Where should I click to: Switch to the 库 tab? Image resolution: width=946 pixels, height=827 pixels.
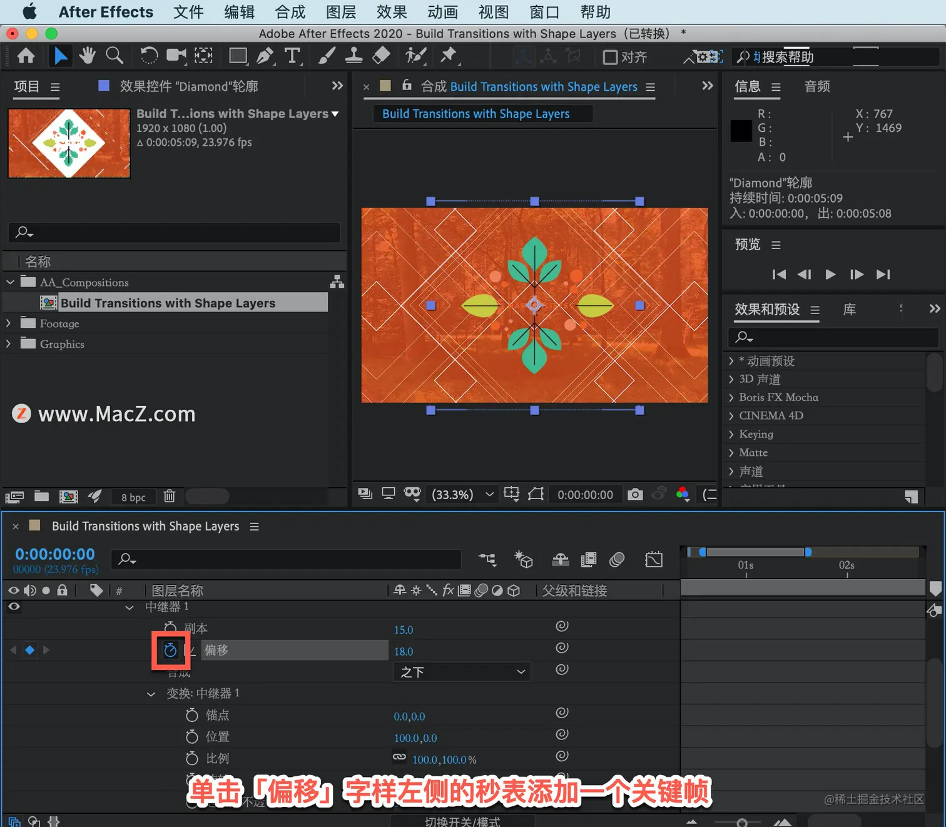point(849,309)
